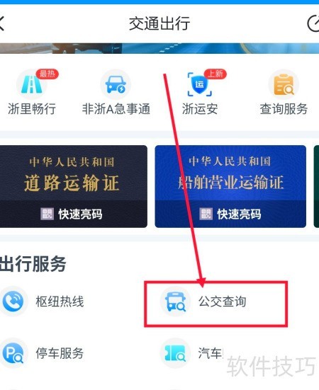Tap the 查询服务 clipboard icon
Viewport: 319px width, 390px height.
pyautogui.click(x=284, y=84)
